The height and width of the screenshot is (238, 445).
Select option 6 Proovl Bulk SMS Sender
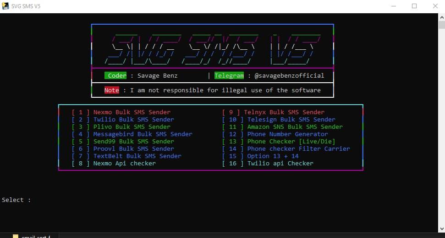(x=123, y=149)
